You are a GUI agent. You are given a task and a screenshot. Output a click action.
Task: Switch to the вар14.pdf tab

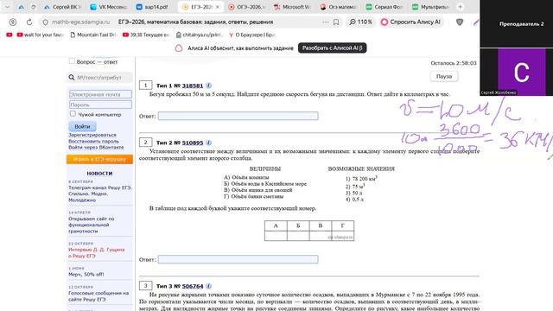152,7
